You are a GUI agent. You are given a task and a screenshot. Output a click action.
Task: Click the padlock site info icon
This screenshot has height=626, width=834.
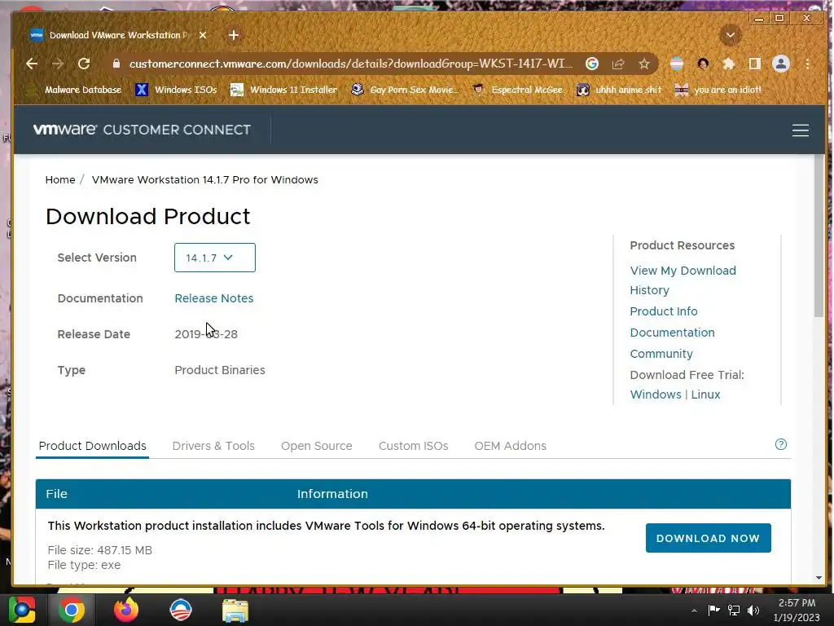coord(116,64)
